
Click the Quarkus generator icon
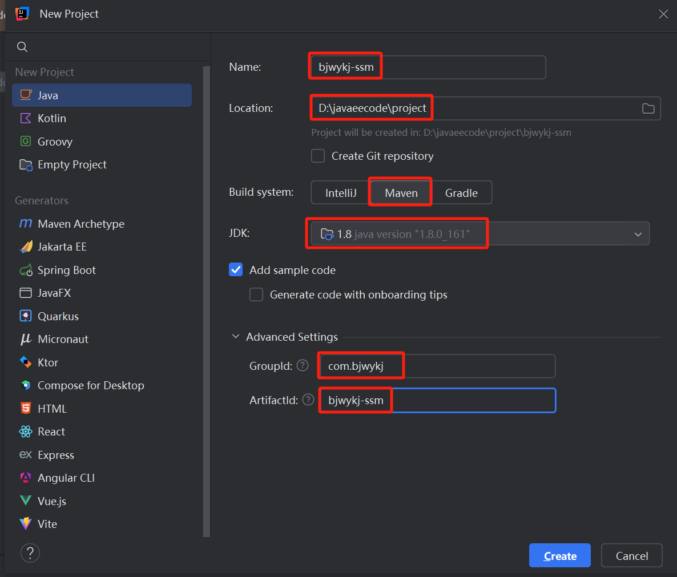coord(26,316)
